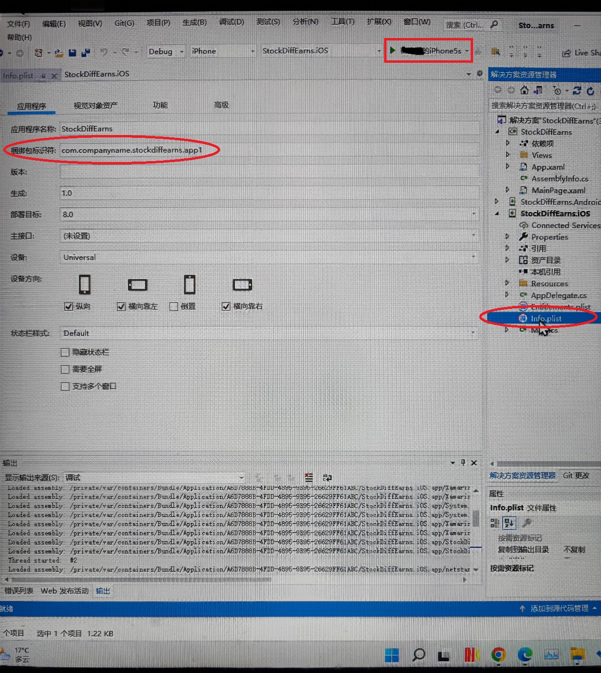Click the Save All icon in the toolbar
The width and height of the screenshot is (601, 673).
(x=86, y=52)
